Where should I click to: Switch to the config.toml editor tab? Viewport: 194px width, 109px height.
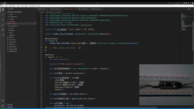(x=84, y=9)
